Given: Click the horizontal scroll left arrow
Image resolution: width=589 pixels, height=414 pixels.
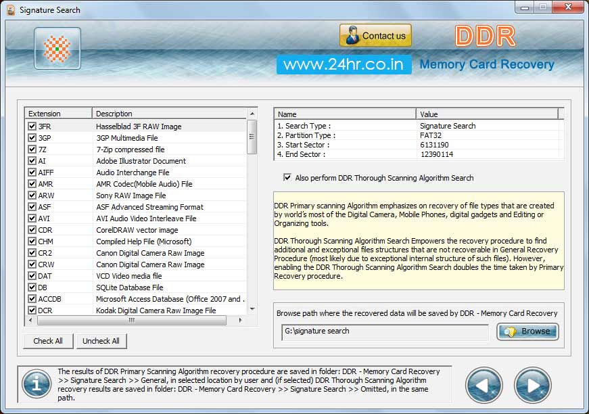Looking at the screenshot, I should [30, 320].
